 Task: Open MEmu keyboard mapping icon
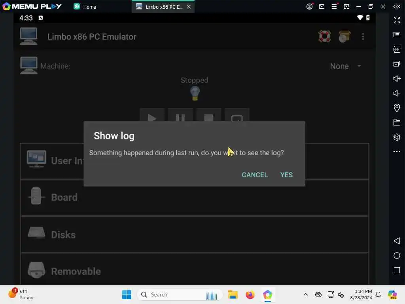397,35
